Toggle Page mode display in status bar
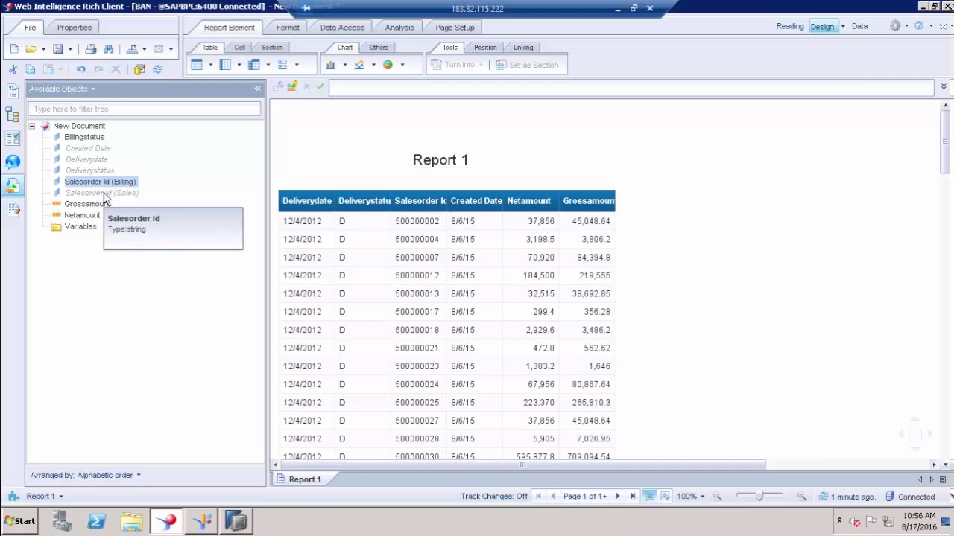Image resolution: width=954 pixels, height=536 pixels. (665, 496)
